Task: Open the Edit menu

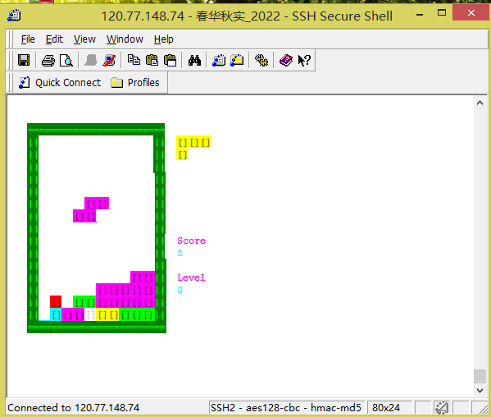Action: [x=54, y=39]
